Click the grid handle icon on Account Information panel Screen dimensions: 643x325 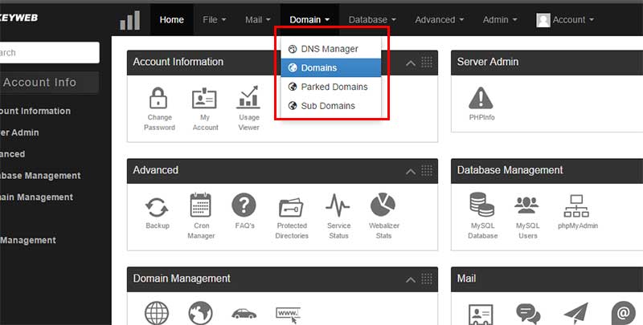427,63
